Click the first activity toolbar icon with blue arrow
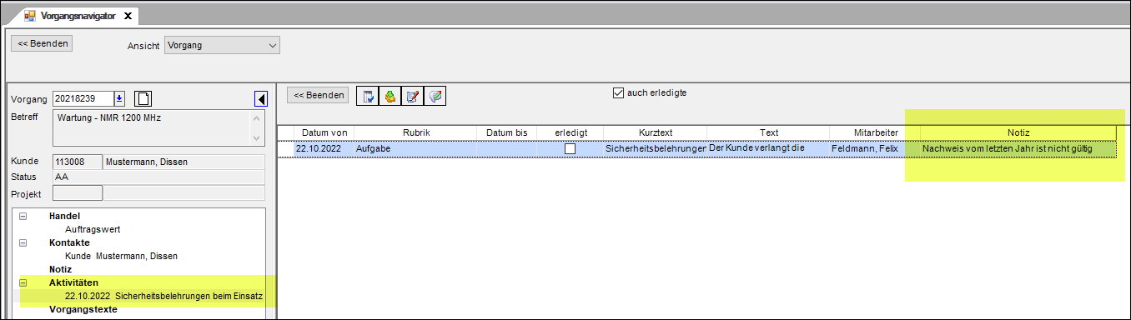Image resolution: width=1131 pixels, height=320 pixels. pos(367,96)
